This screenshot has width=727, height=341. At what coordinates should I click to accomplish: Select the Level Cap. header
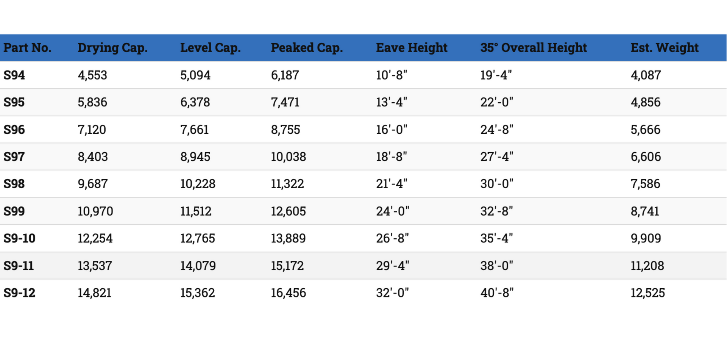click(x=210, y=48)
